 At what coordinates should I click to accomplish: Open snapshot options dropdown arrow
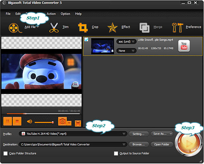69,123
